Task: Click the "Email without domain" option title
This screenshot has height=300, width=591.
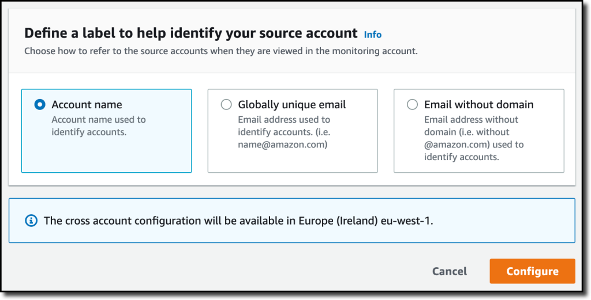Action: (x=478, y=105)
